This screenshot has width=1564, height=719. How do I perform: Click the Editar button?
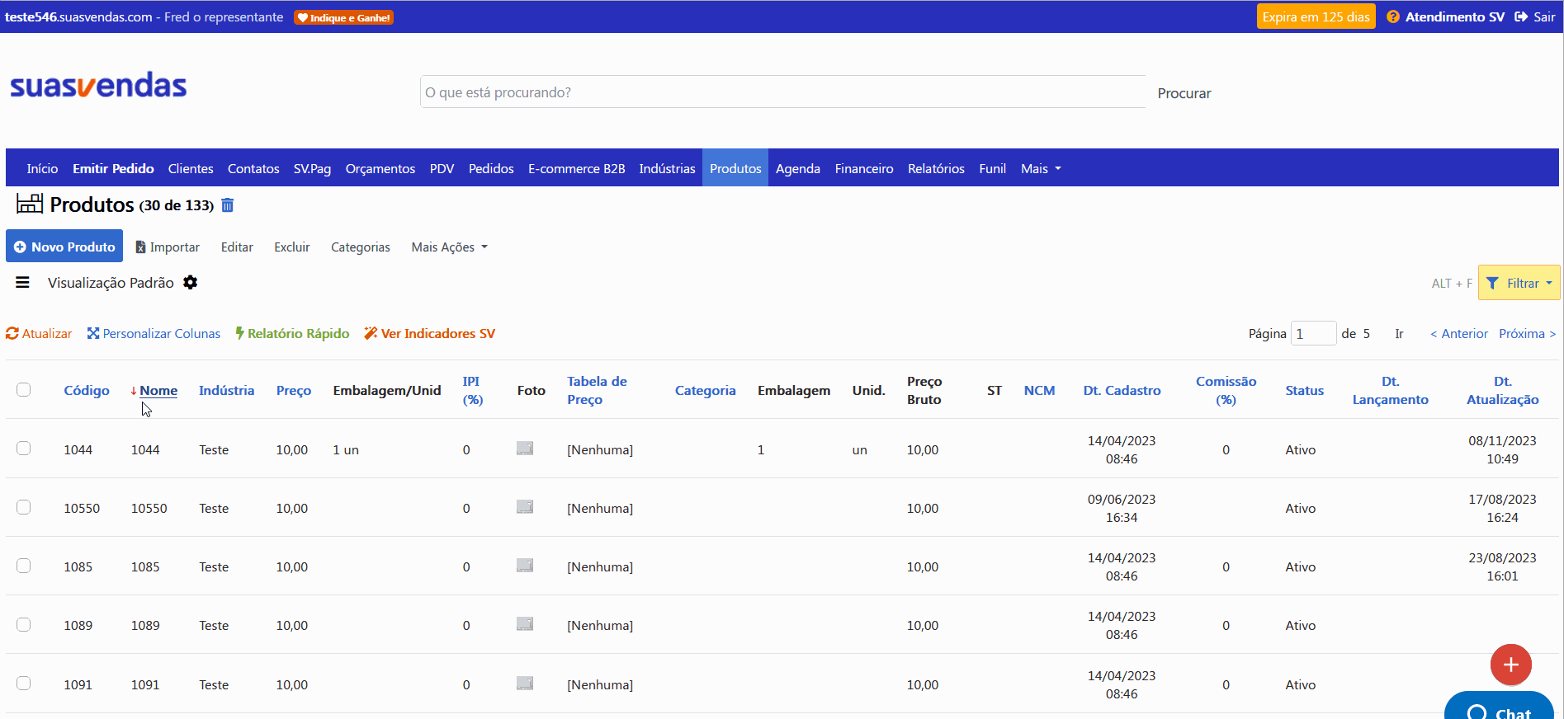(237, 247)
